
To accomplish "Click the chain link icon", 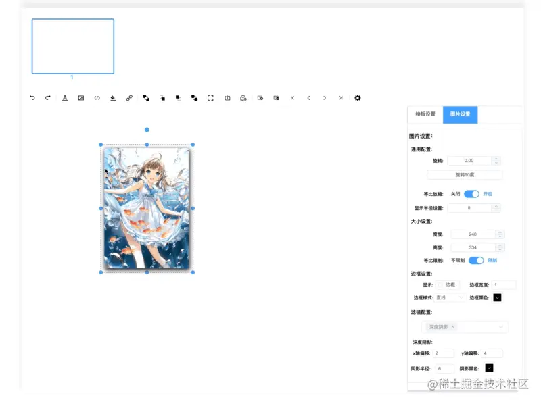I will (129, 98).
